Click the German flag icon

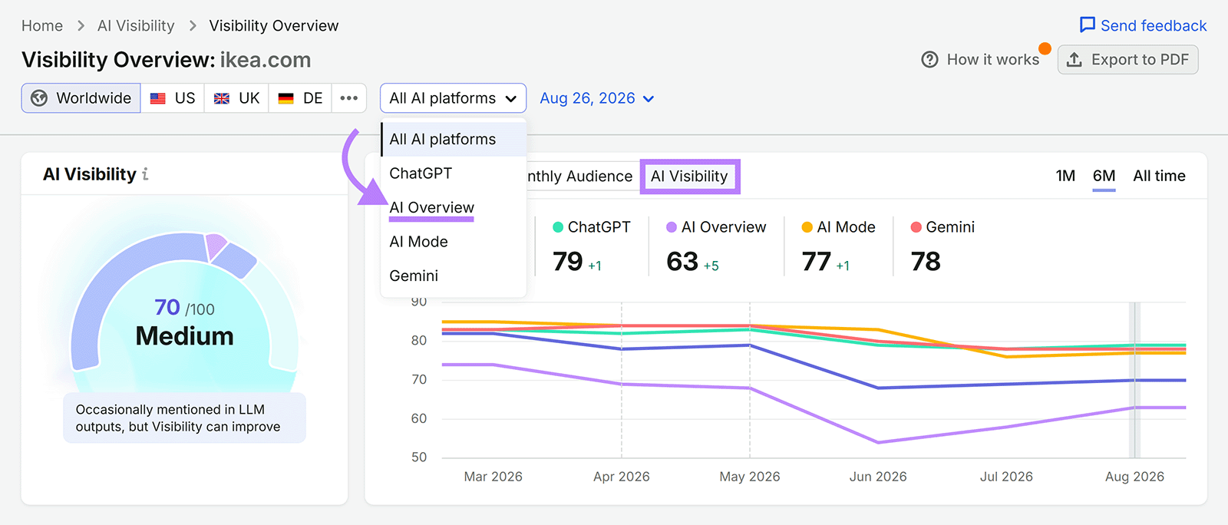click(x=286, y=98)
